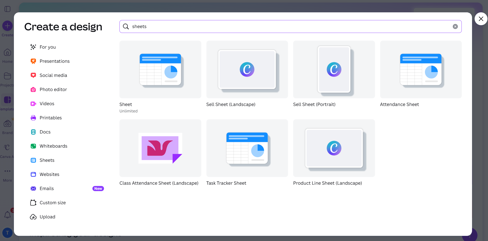Click the Upload cloud icon
This screenshot has width=488, height=241.
click(33, 217)
